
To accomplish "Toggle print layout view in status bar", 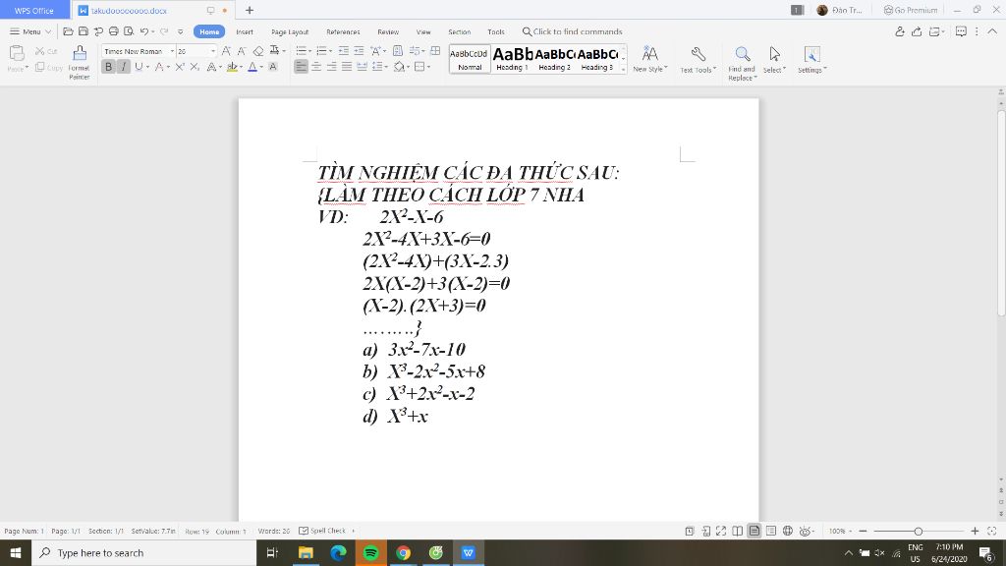I will click(x=754, y=531).
